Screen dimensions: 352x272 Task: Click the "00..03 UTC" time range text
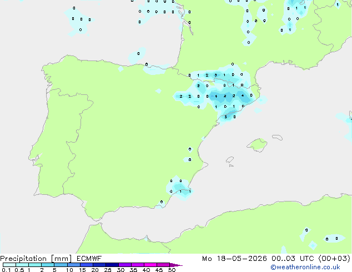292,259
